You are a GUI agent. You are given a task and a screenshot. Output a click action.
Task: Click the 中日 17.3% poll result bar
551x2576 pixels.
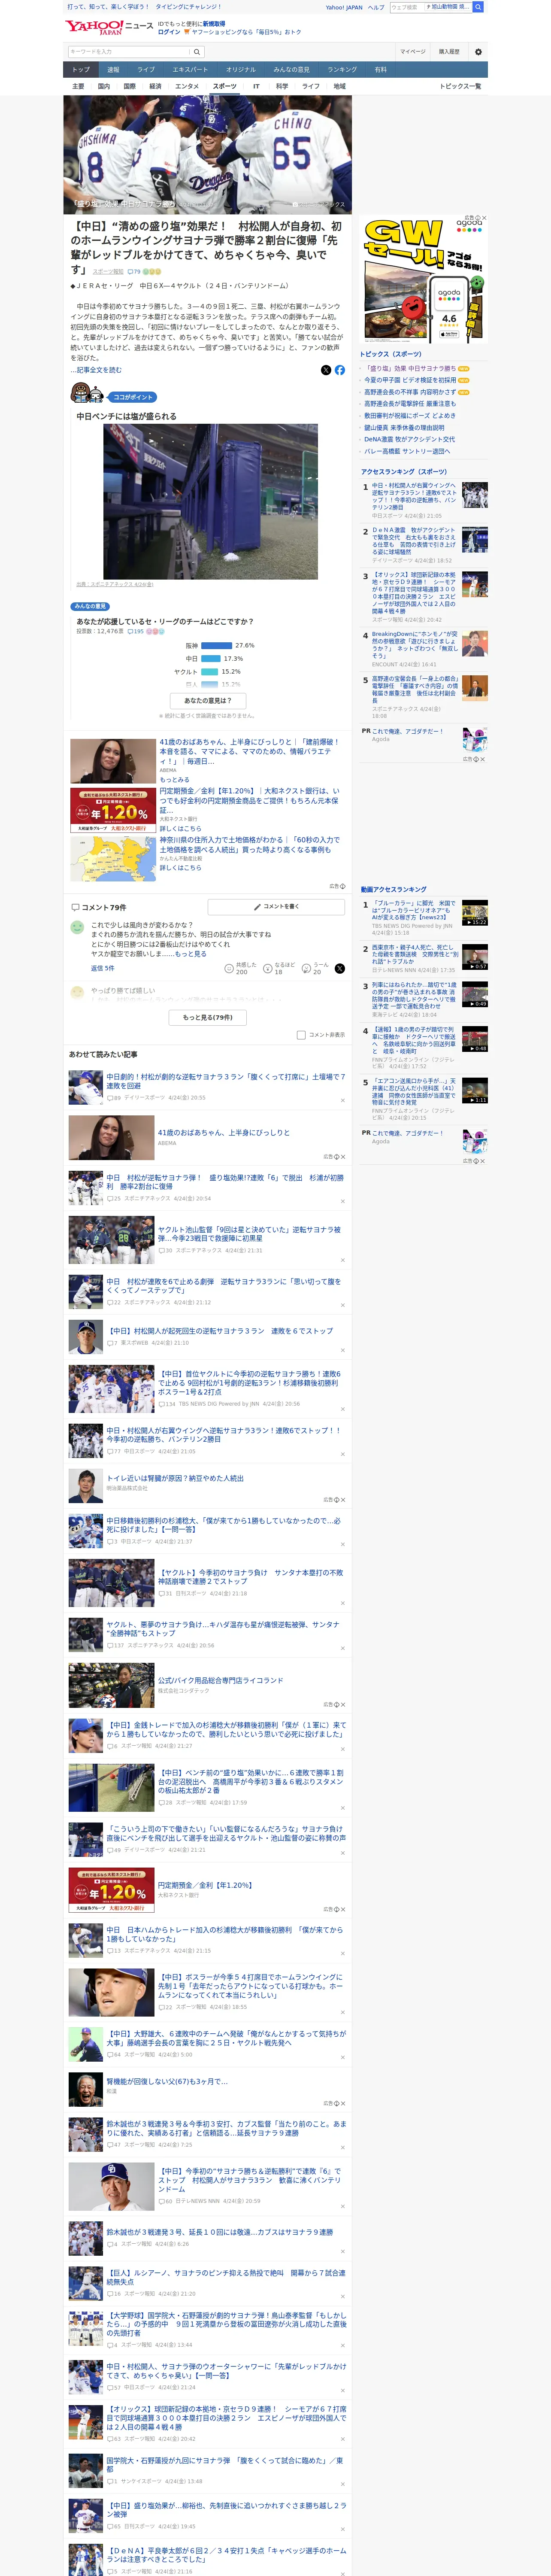pyautogui.click(x=211, y=659)
